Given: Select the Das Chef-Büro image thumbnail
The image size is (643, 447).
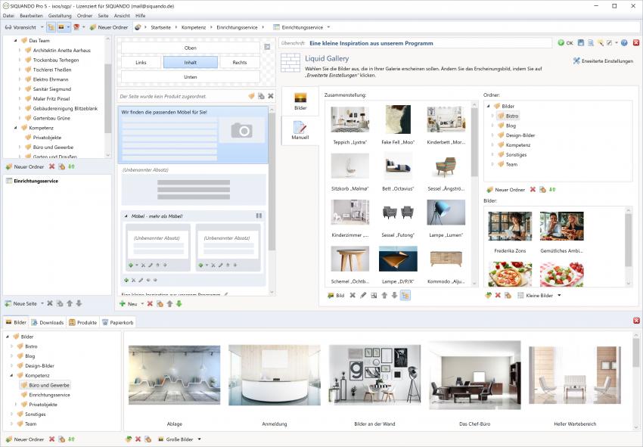Looking at the screenshot, I should [474, 374].
